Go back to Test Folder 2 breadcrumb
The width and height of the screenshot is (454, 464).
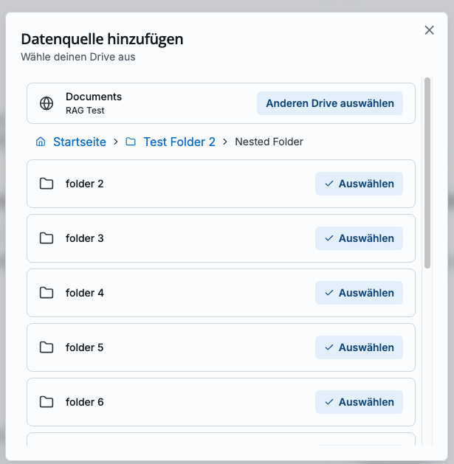click(179, 142)
